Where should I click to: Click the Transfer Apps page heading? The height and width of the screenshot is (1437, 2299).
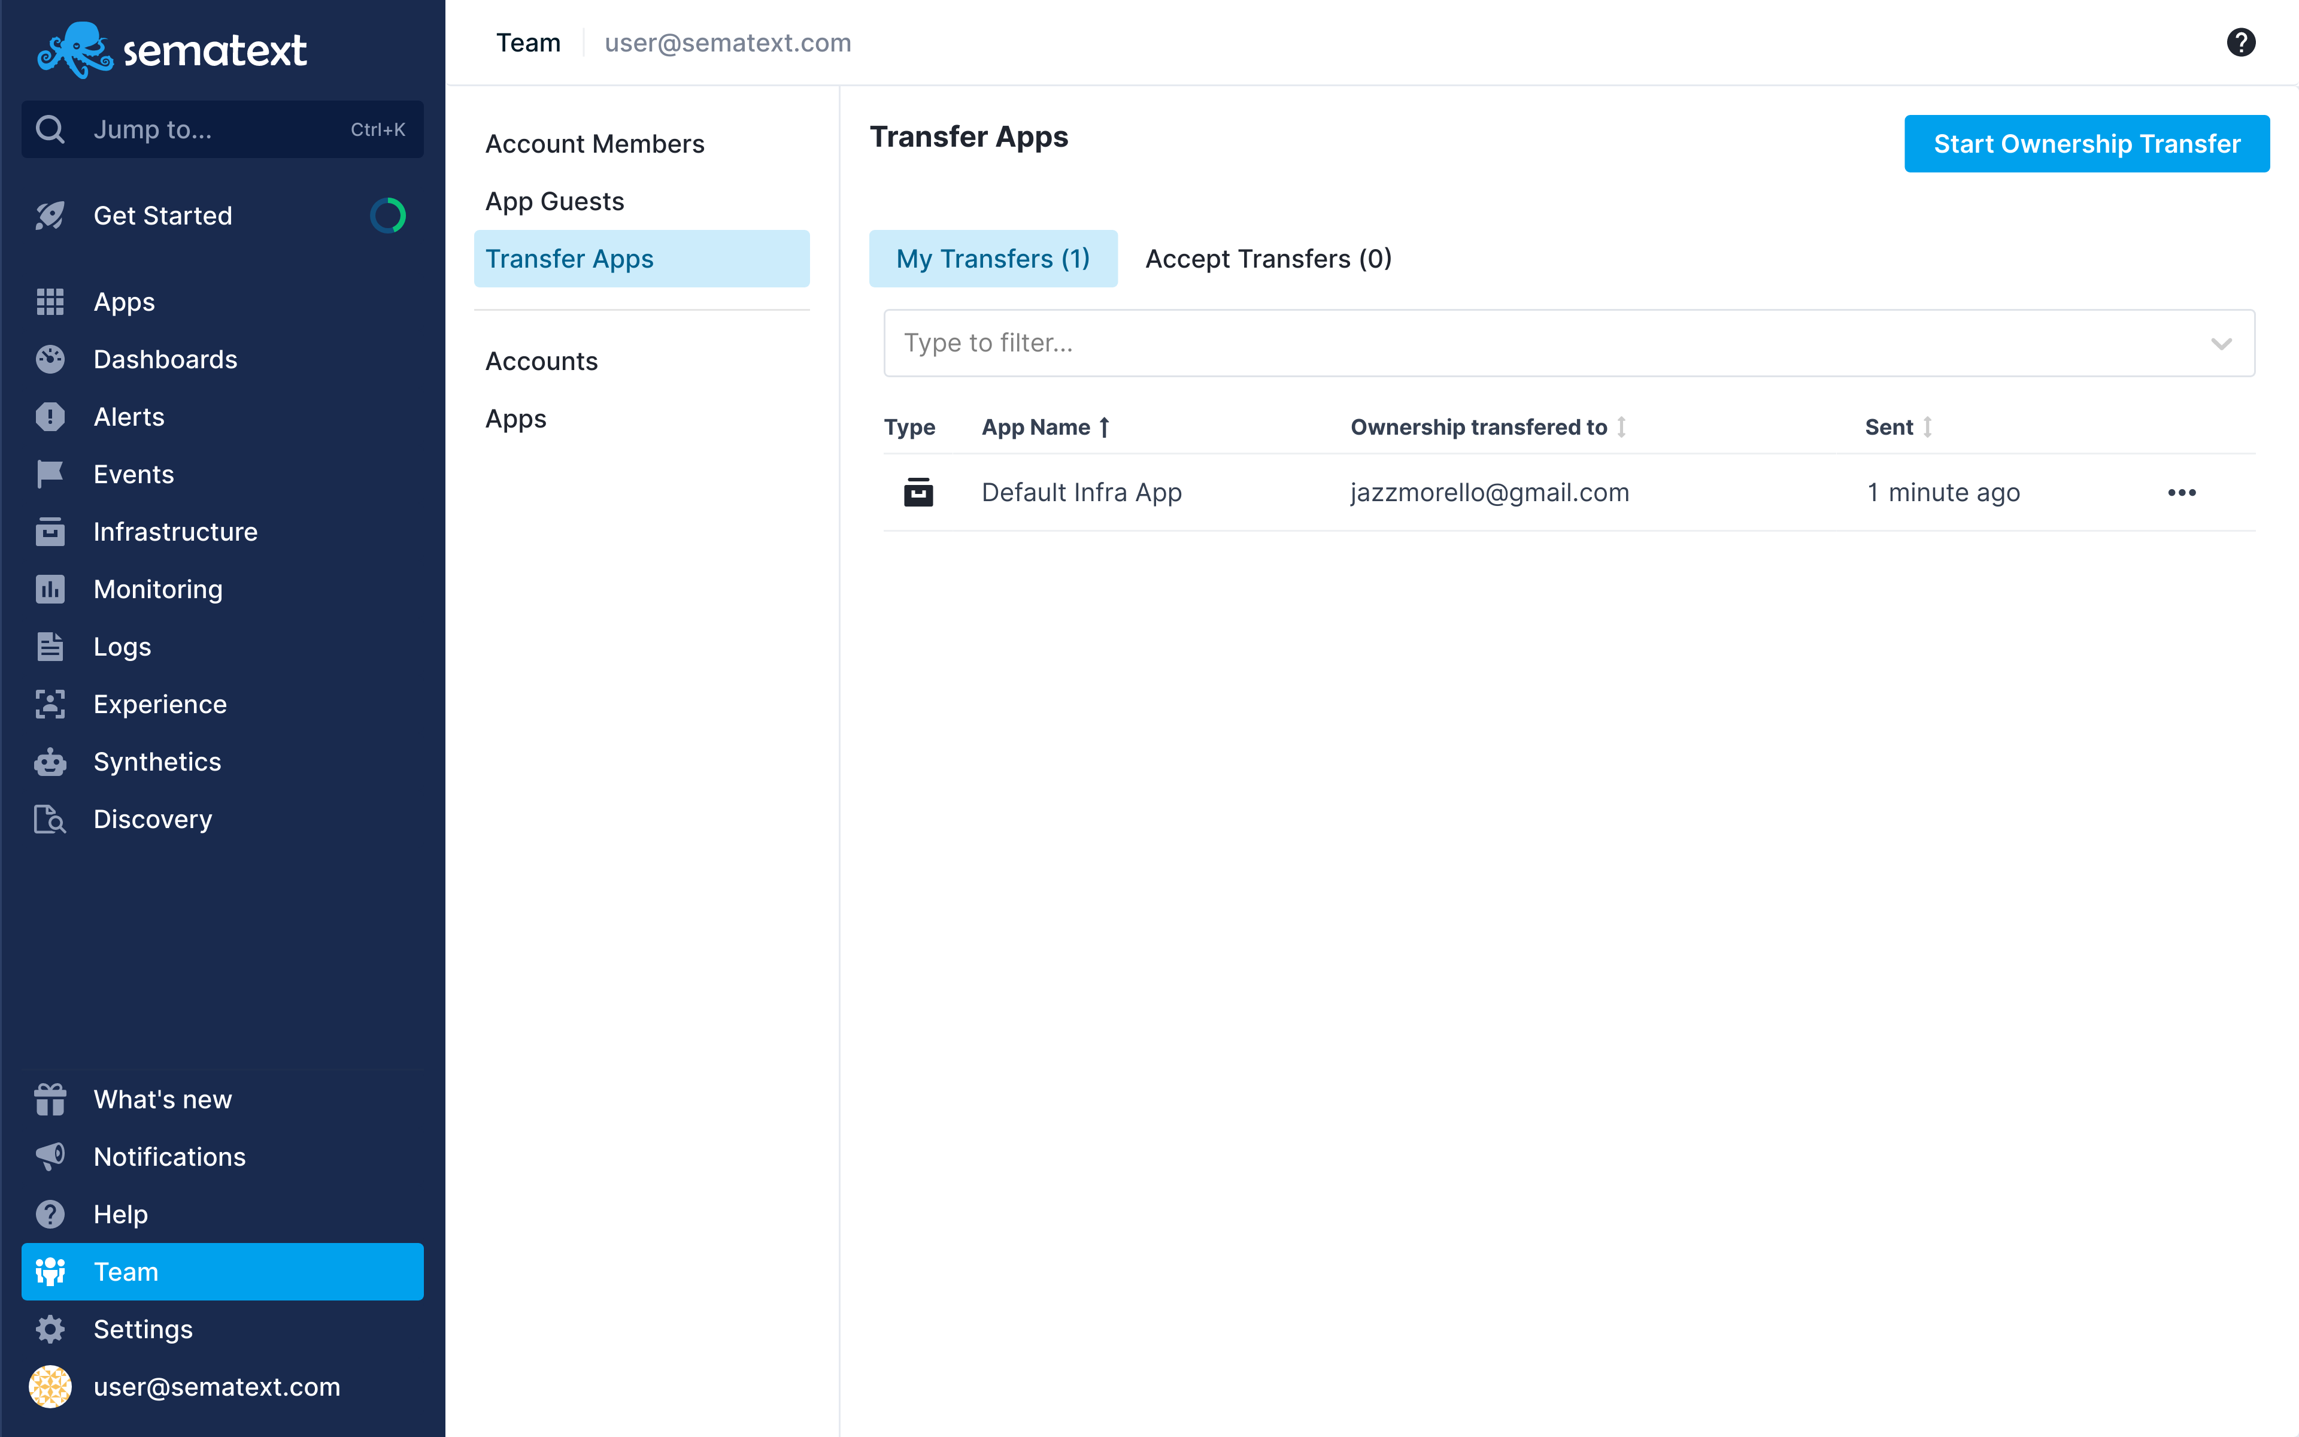(969, 137)
